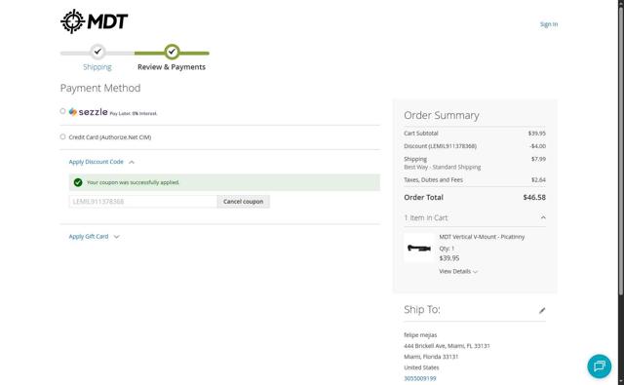Select Credit Card (Authorize.Net CIM) radio button

62,136
